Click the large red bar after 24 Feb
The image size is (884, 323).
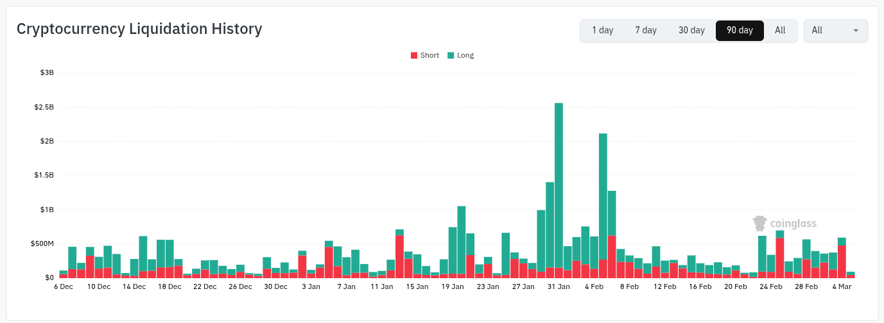click(780, 258)
